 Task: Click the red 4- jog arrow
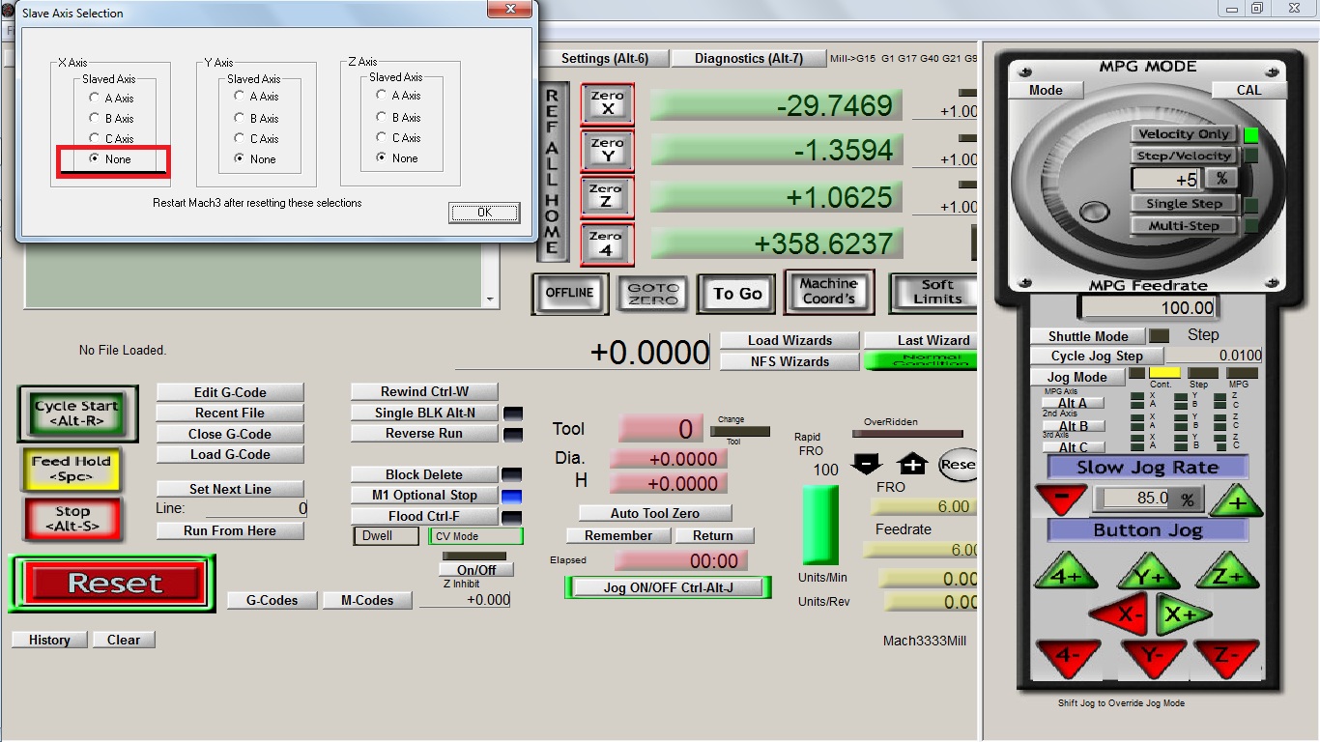(1067, 656)
